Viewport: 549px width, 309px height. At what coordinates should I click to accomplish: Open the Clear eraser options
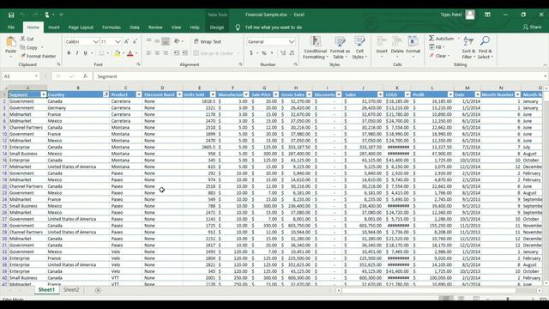(x=439, y=56)
